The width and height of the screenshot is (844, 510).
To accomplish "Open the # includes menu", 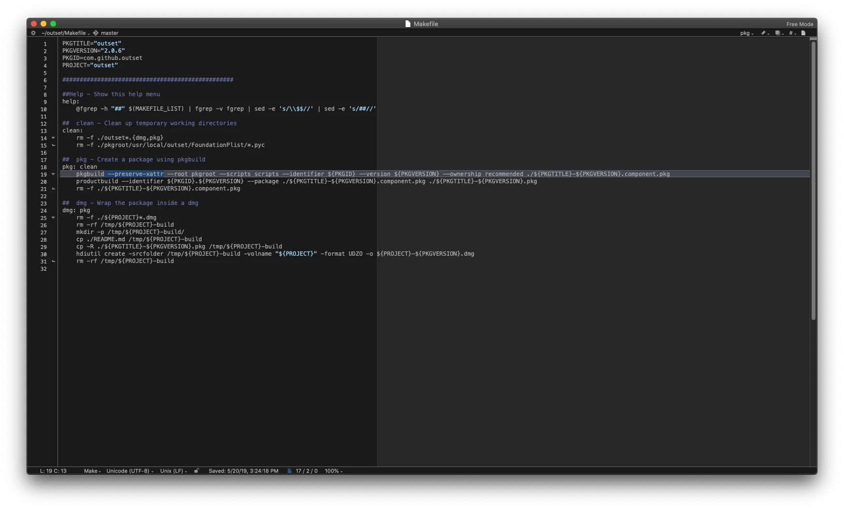I will click(x=792, y=33).
